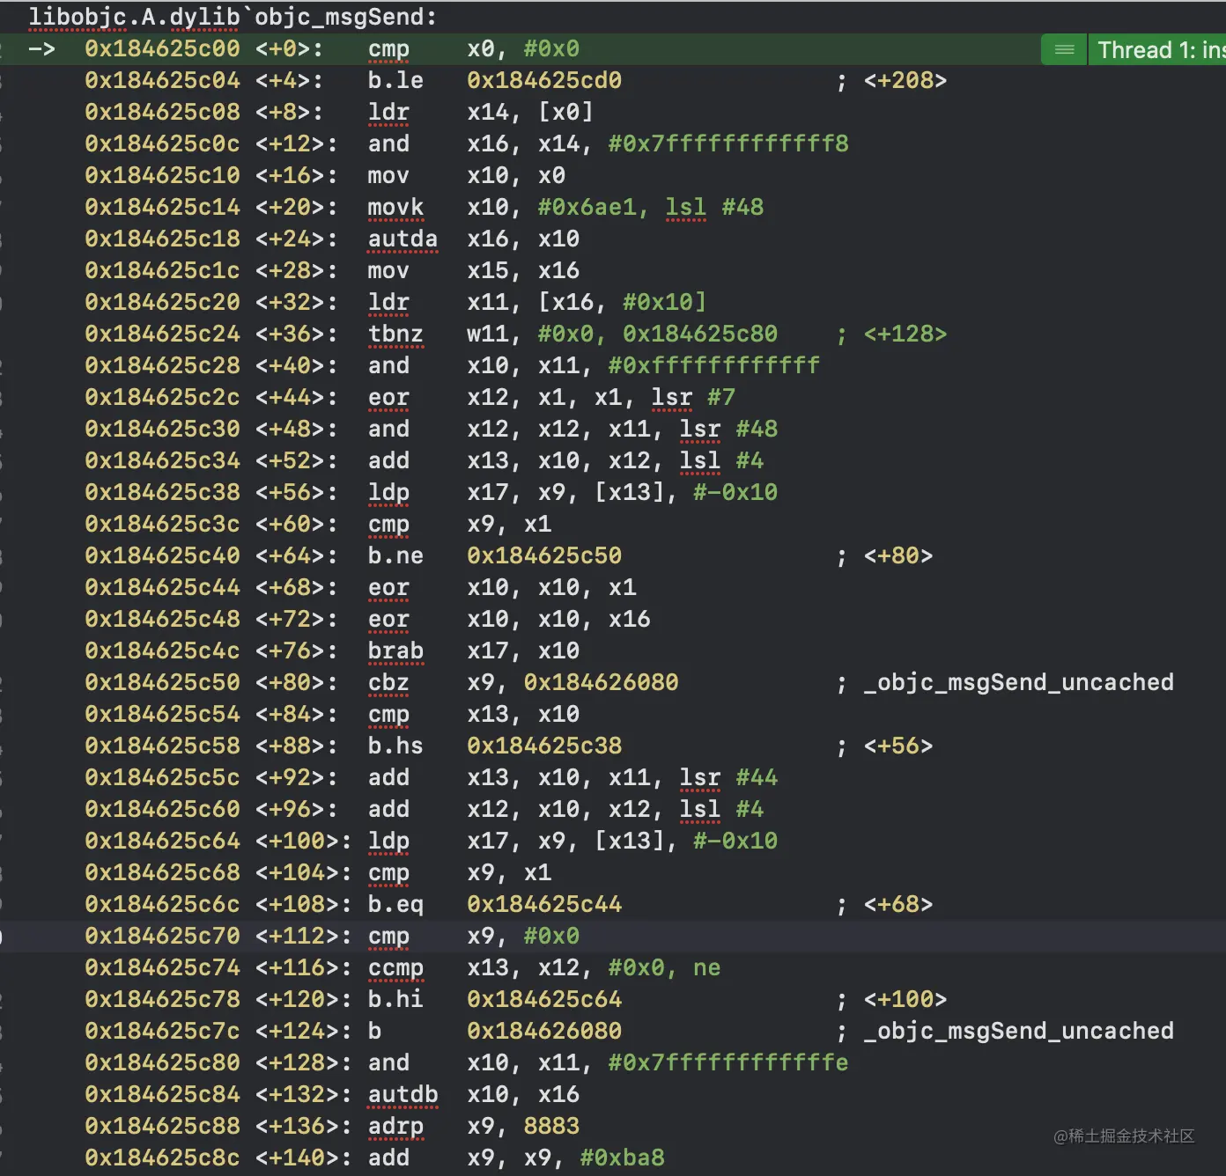Click the <+100> comment
The height and width of the screenshot is (1176, 1226).
tap(905, 1000)
